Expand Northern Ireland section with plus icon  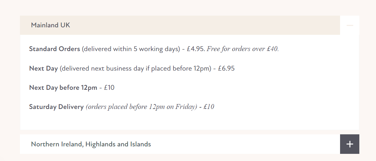[x=350, y=144]
